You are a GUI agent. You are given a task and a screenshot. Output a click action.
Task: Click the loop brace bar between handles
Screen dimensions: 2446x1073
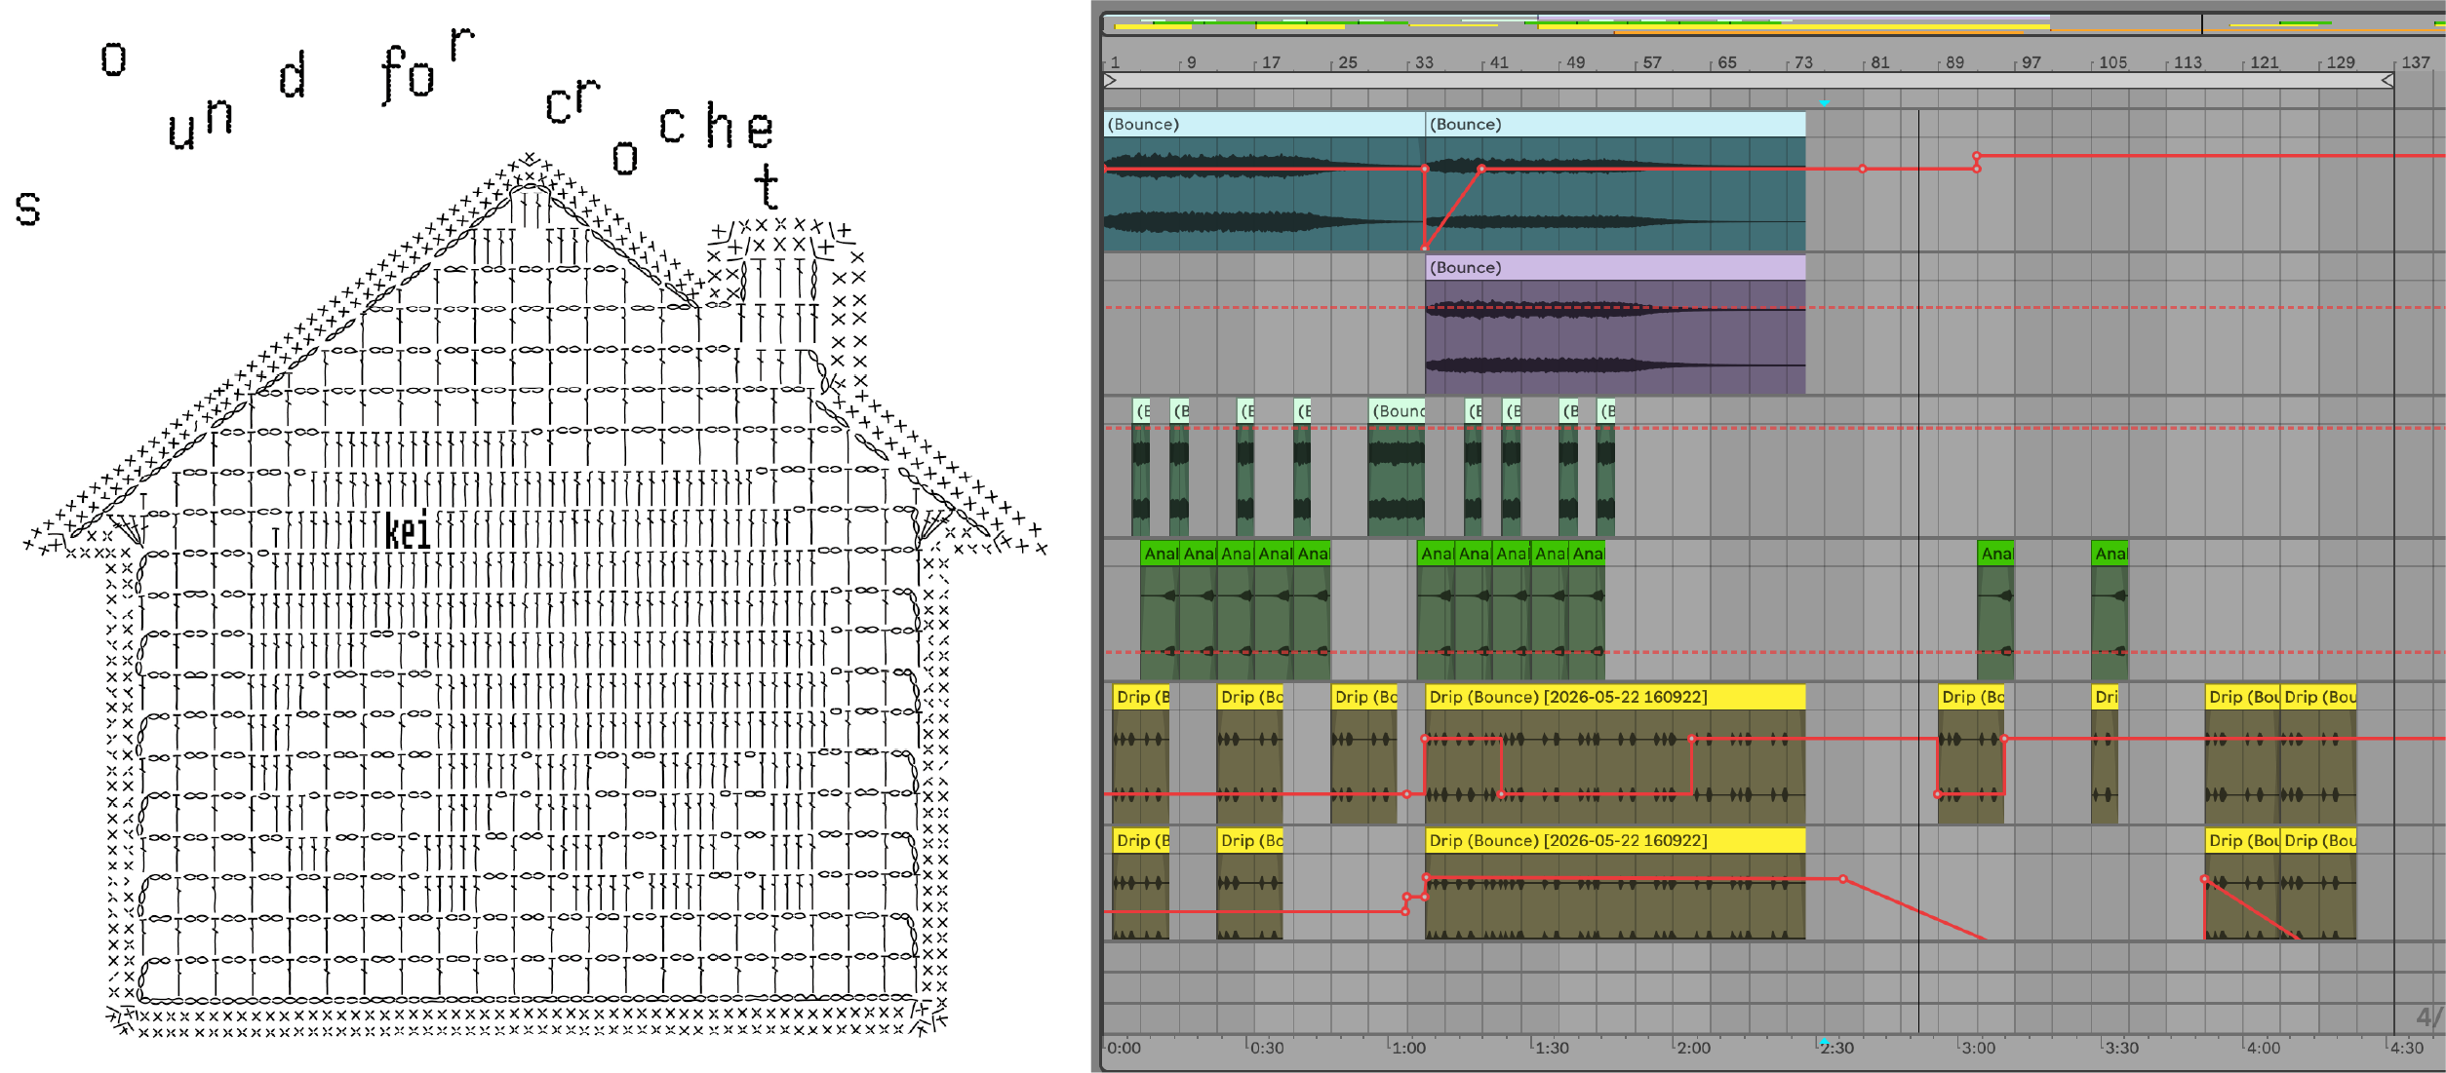(1749, 81)
